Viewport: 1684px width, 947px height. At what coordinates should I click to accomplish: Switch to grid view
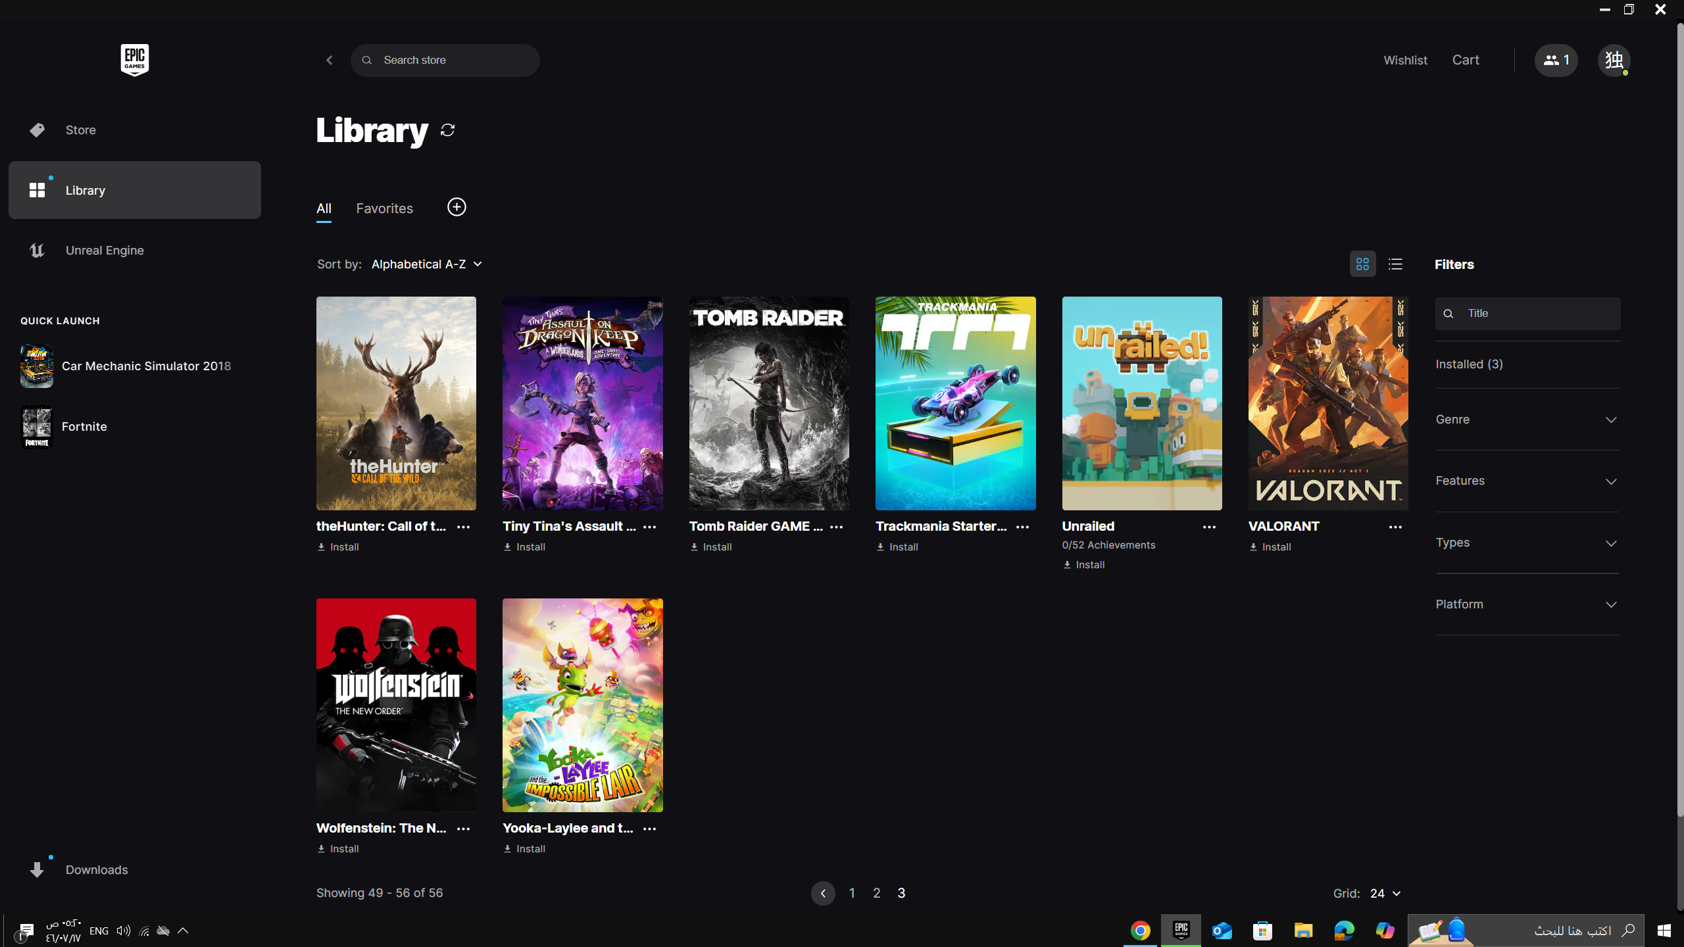1362,264
